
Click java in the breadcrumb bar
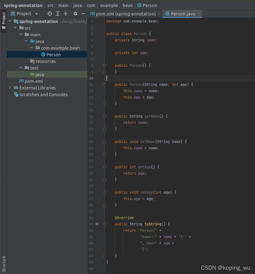[77, 5]
